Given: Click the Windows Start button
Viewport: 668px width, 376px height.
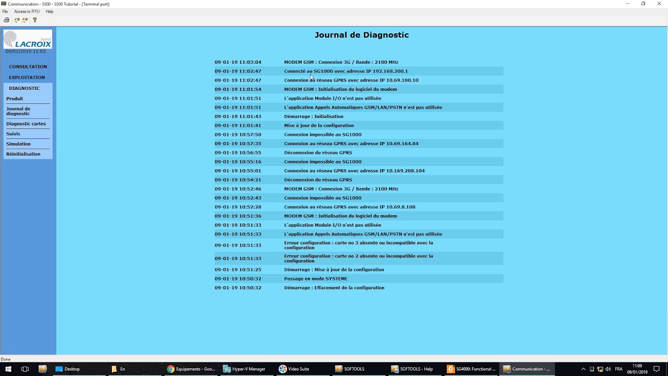Looking at the screenshot, I should tap(8, 369).
